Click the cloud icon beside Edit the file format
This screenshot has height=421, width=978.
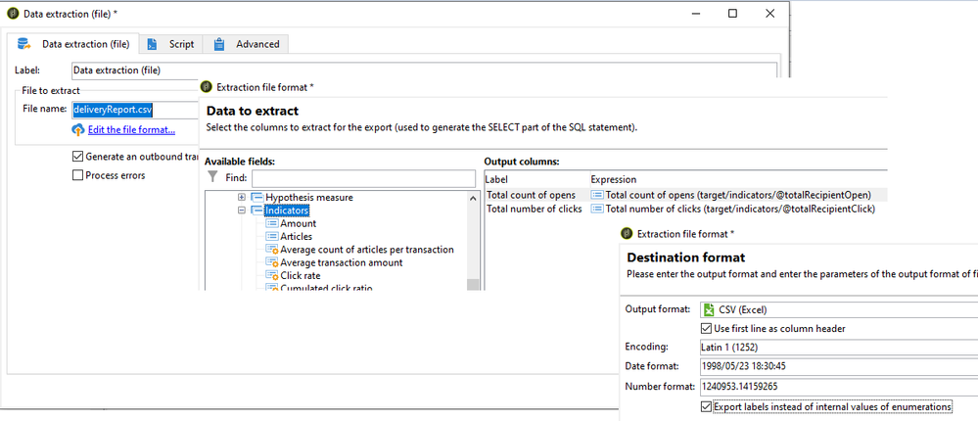(78, 130)
